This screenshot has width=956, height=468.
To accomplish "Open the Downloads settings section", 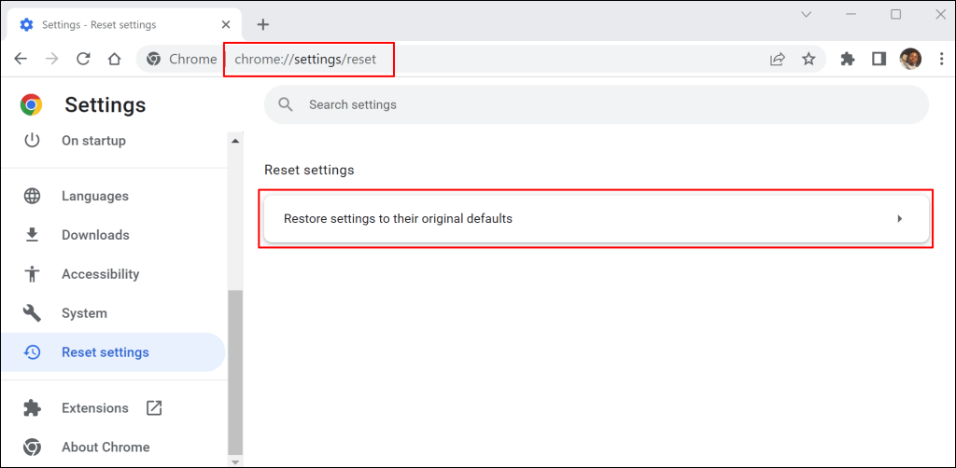I will (x=94, y=235).
